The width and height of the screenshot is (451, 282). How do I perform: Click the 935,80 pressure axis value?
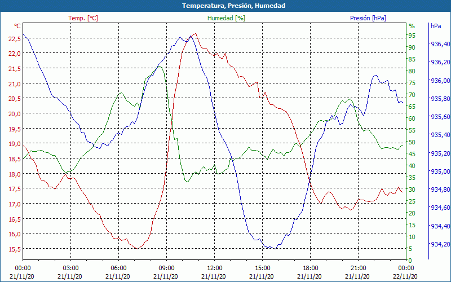click(x=440, y=99)
